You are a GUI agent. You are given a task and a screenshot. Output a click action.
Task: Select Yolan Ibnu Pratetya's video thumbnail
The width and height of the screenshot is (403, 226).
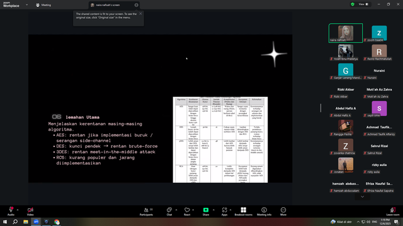(x=346, y=52)
